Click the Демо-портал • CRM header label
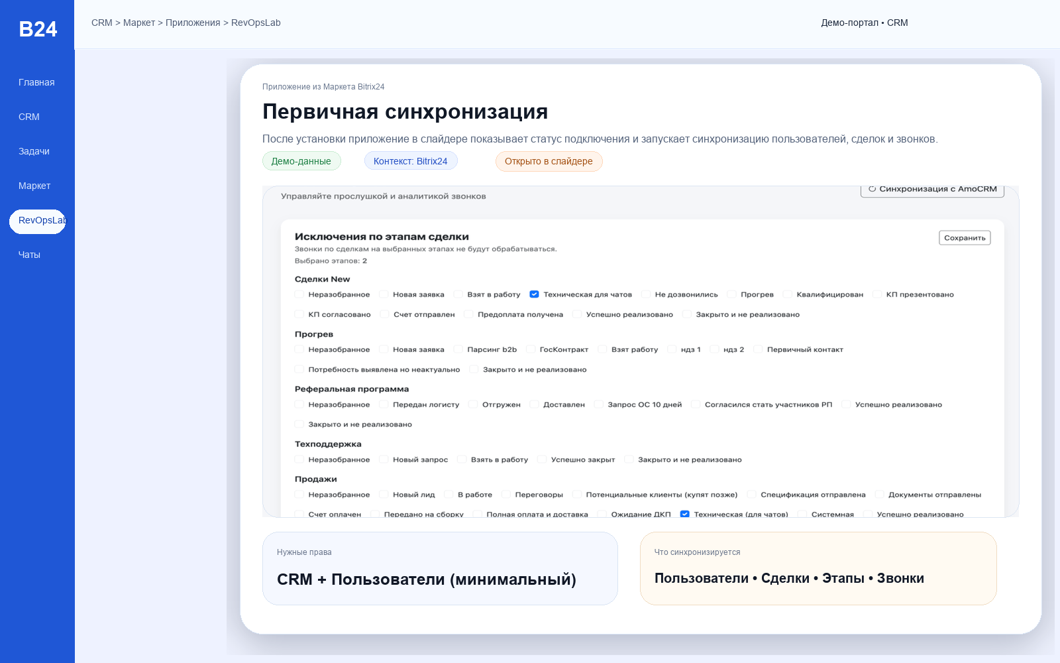 865,23
